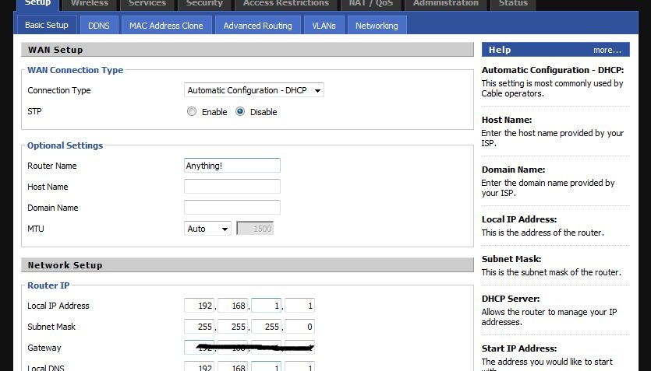The image size is (651, 371).
Task: Click the Help "more..." link
Action: (x=607, y=50)
